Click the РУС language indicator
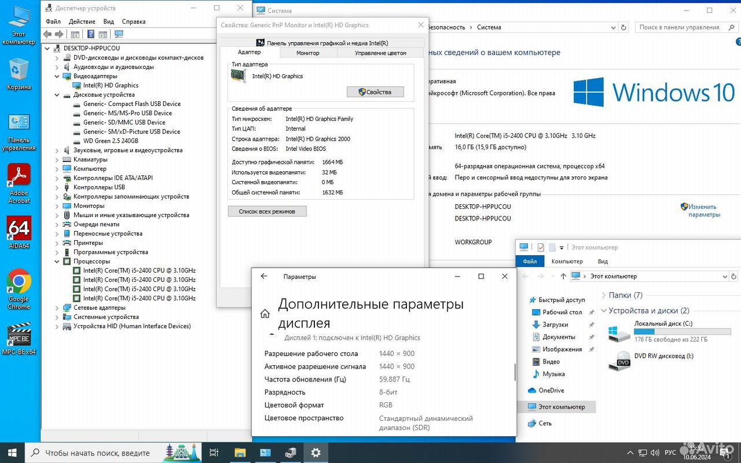The height and width of the screenshot is (463, 741). [670, 453]
